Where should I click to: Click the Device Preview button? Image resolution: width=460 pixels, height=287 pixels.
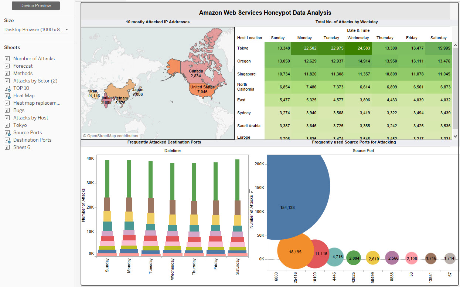[35, 6]
